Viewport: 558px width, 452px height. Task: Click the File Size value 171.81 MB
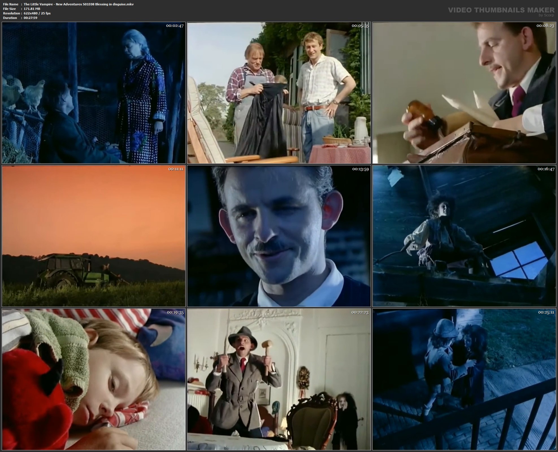tap(32, 9)
